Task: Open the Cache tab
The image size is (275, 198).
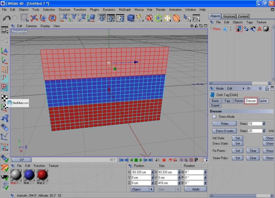Action: [x=262, y=101]
